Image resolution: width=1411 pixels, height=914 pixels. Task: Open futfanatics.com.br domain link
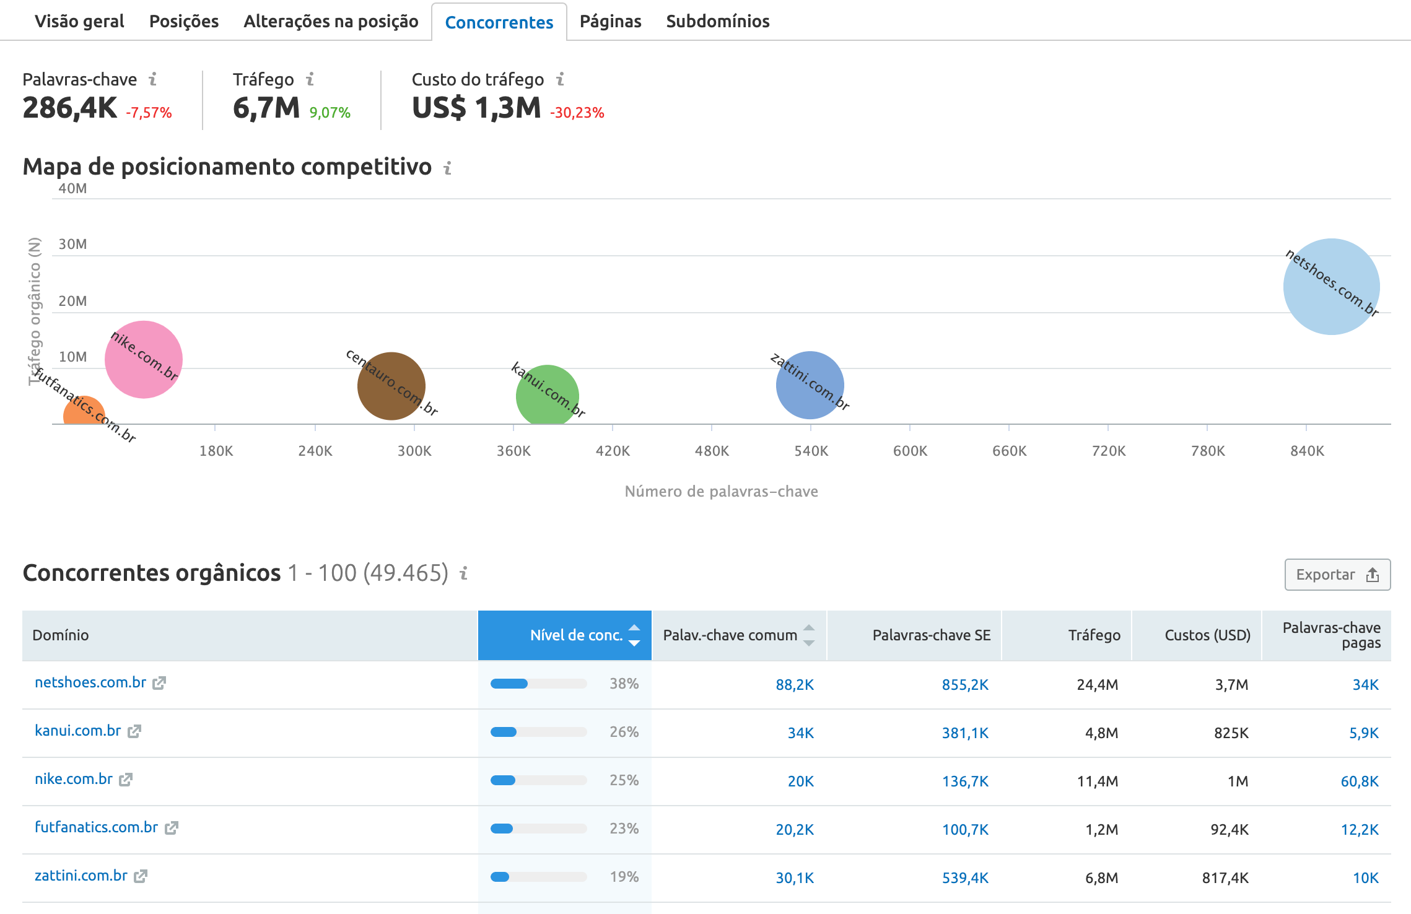(97, 827)
